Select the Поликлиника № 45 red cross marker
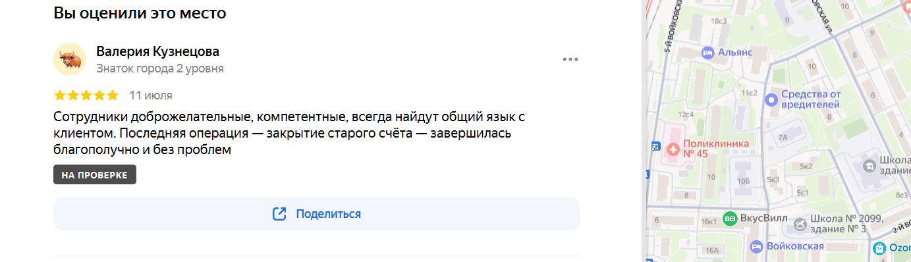 click(x=673, y=149)
